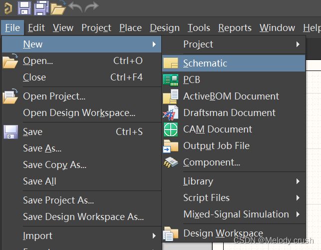Viewport: 321px width, 250px height.
Task: Expand the Library submenu arrow
Action: click(x=298, y=181)
